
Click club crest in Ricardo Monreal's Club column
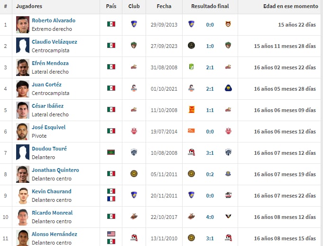(x=134, y=217)
